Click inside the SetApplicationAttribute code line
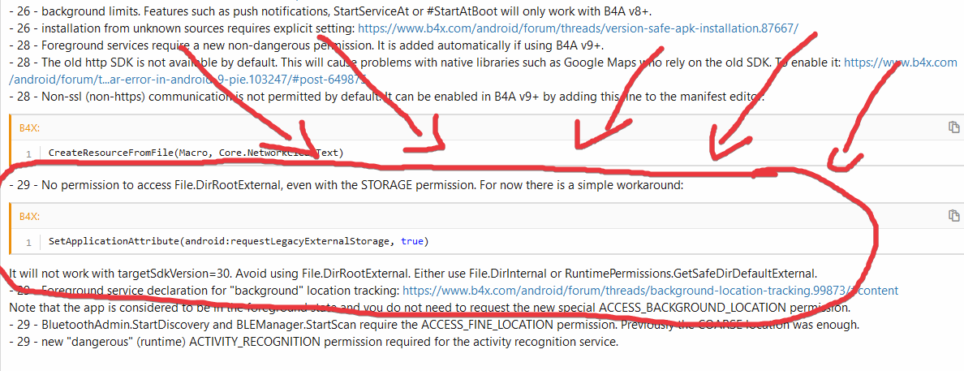This screenshot has height=371, width=964. pos(226,241)
